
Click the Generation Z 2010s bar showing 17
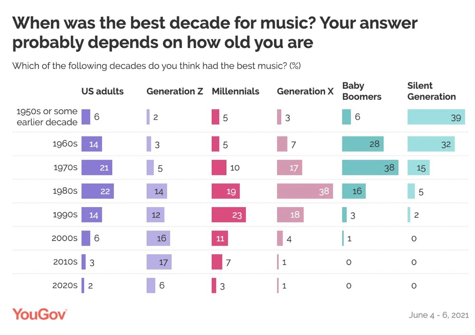[159, 262]
